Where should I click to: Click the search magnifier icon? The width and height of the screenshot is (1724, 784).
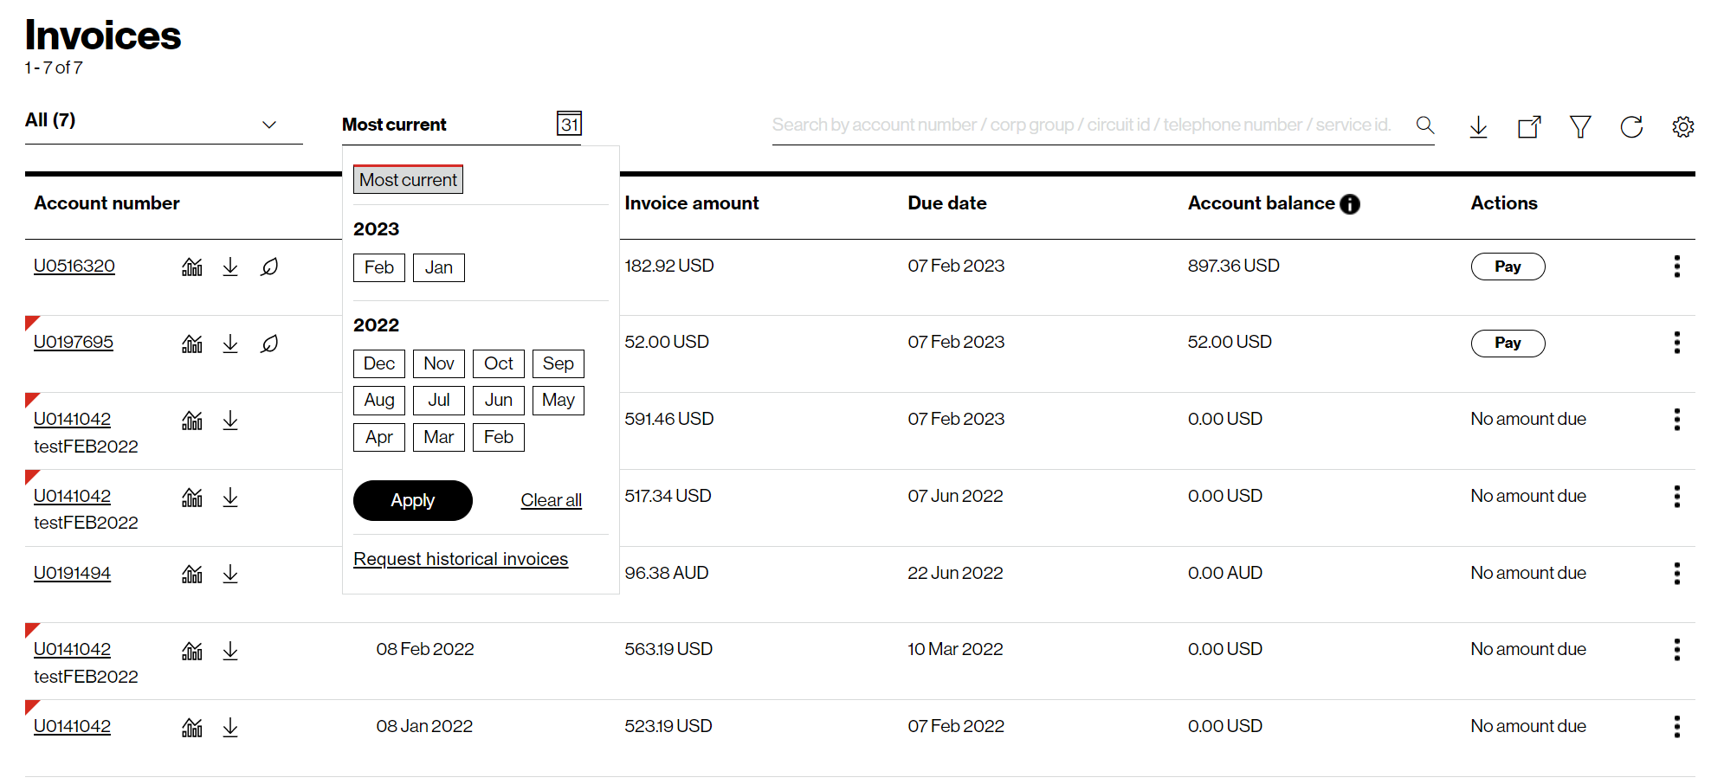tap(1424, 125)
